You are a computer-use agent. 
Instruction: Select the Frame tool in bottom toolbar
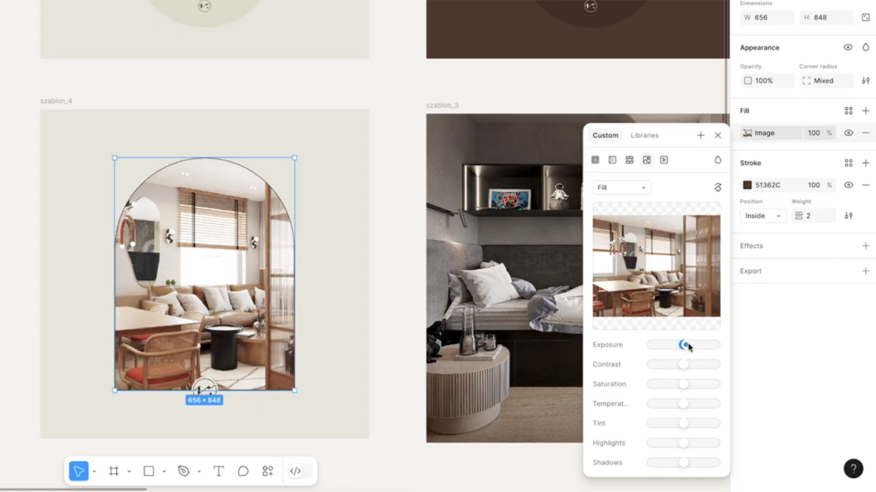[114, 471]
